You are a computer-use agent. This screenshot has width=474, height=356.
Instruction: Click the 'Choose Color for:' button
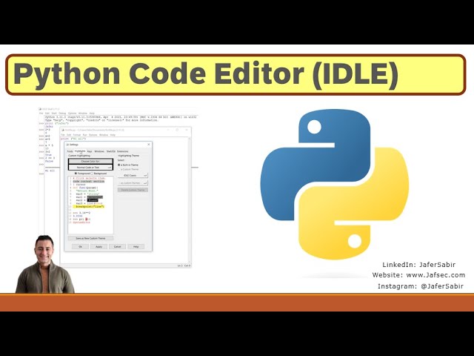point(90,161)
